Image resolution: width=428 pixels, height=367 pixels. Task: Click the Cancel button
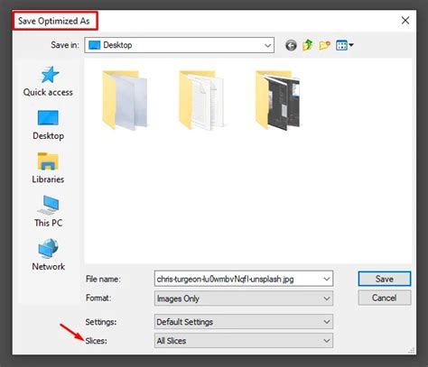click(x=385, y=298)
